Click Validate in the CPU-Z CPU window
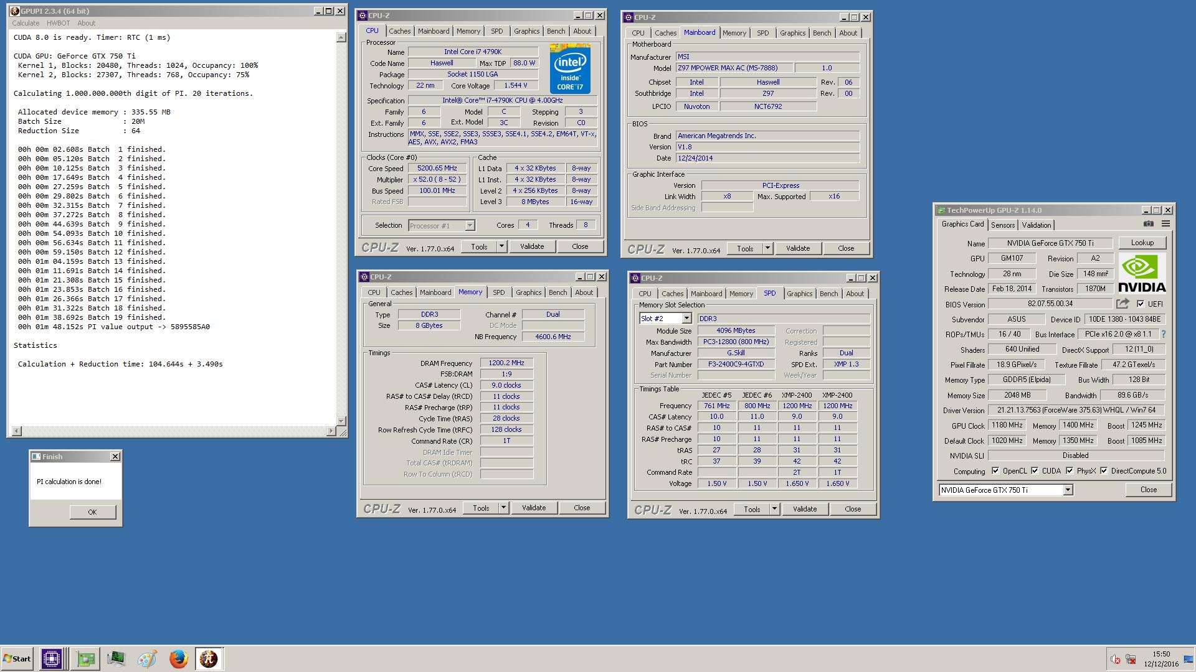The height and width of the screenshot is (672, 1196). [532, 246]
